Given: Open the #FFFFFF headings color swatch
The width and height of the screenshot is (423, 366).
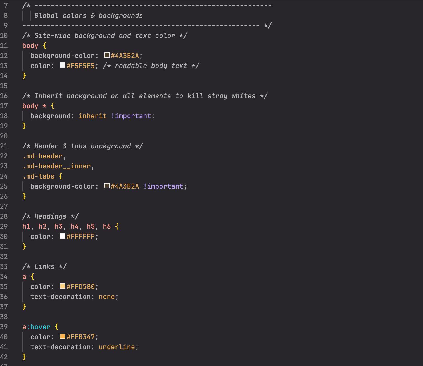Looking at the screenshot, I should [x=63, y=236].
